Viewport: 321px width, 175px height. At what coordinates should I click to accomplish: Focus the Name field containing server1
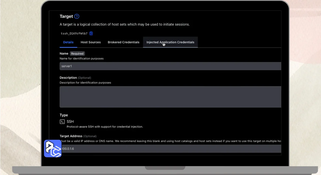(170, 66)
